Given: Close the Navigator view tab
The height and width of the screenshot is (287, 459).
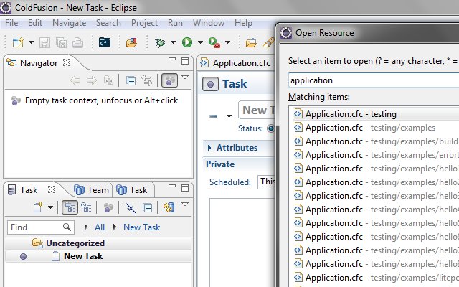Looking at the screenshot, I should pyautogui.click(x=67, y=62).
